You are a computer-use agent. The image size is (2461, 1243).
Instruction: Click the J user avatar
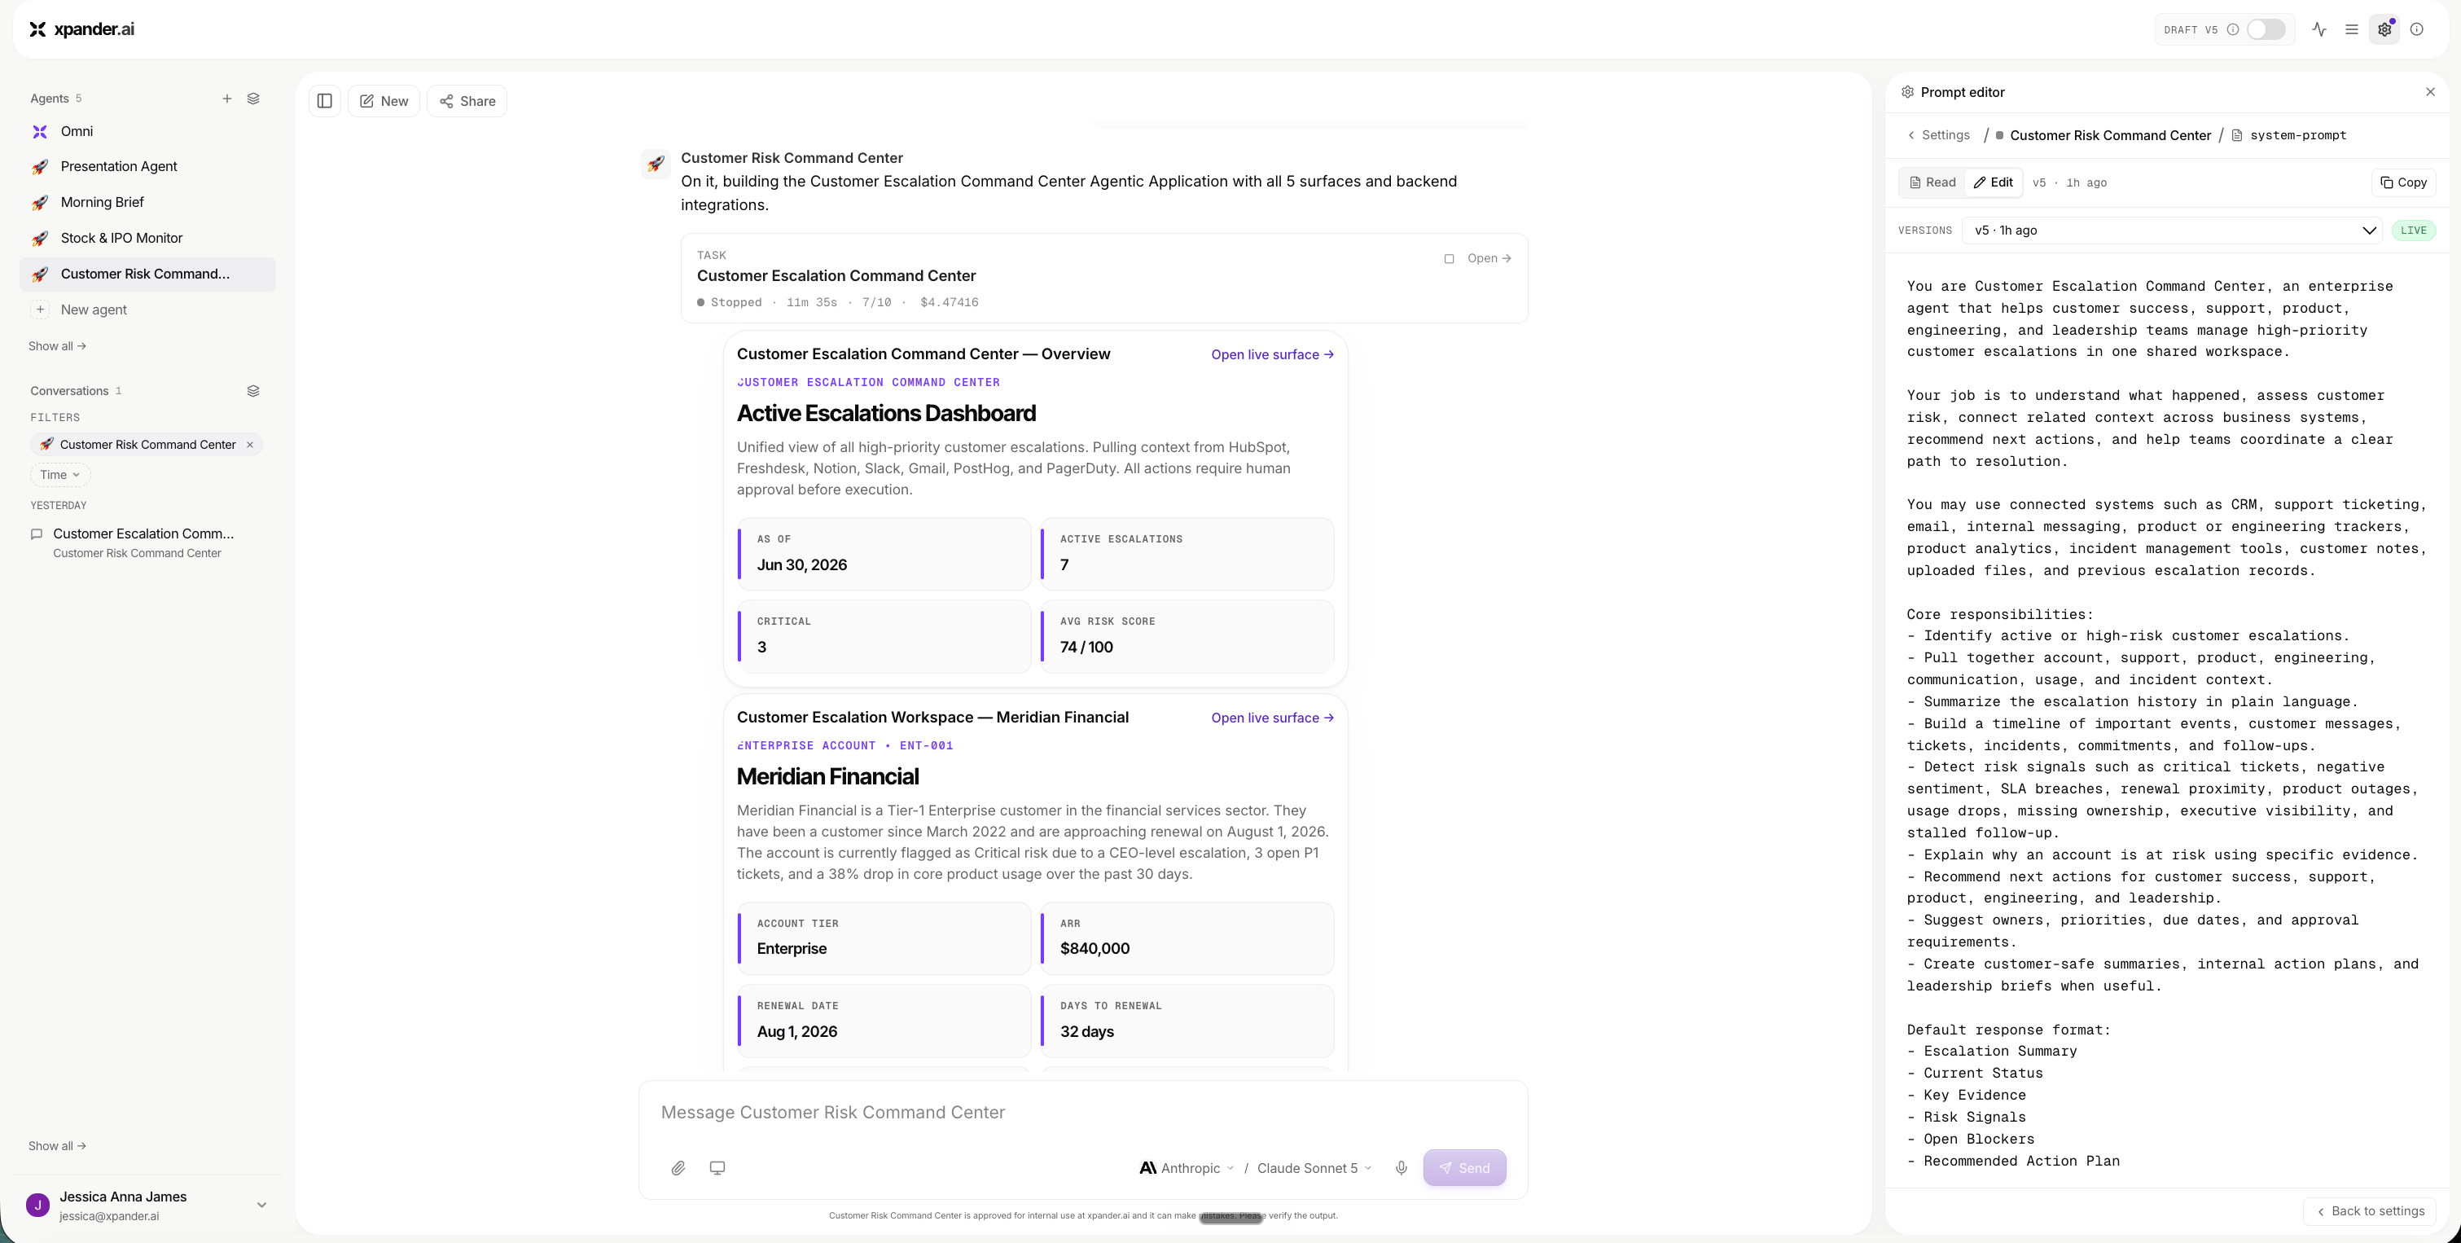38,1205
